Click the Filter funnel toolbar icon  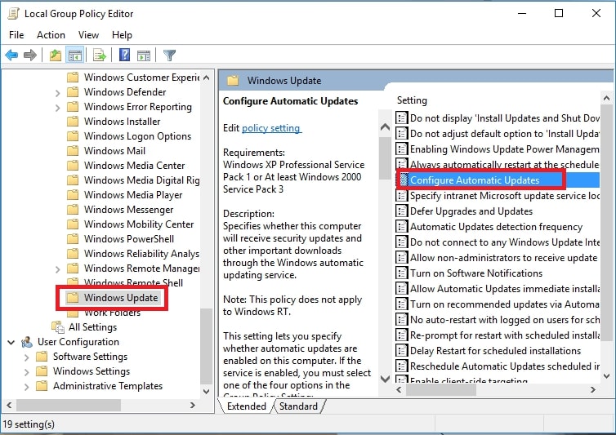(169, 55)
